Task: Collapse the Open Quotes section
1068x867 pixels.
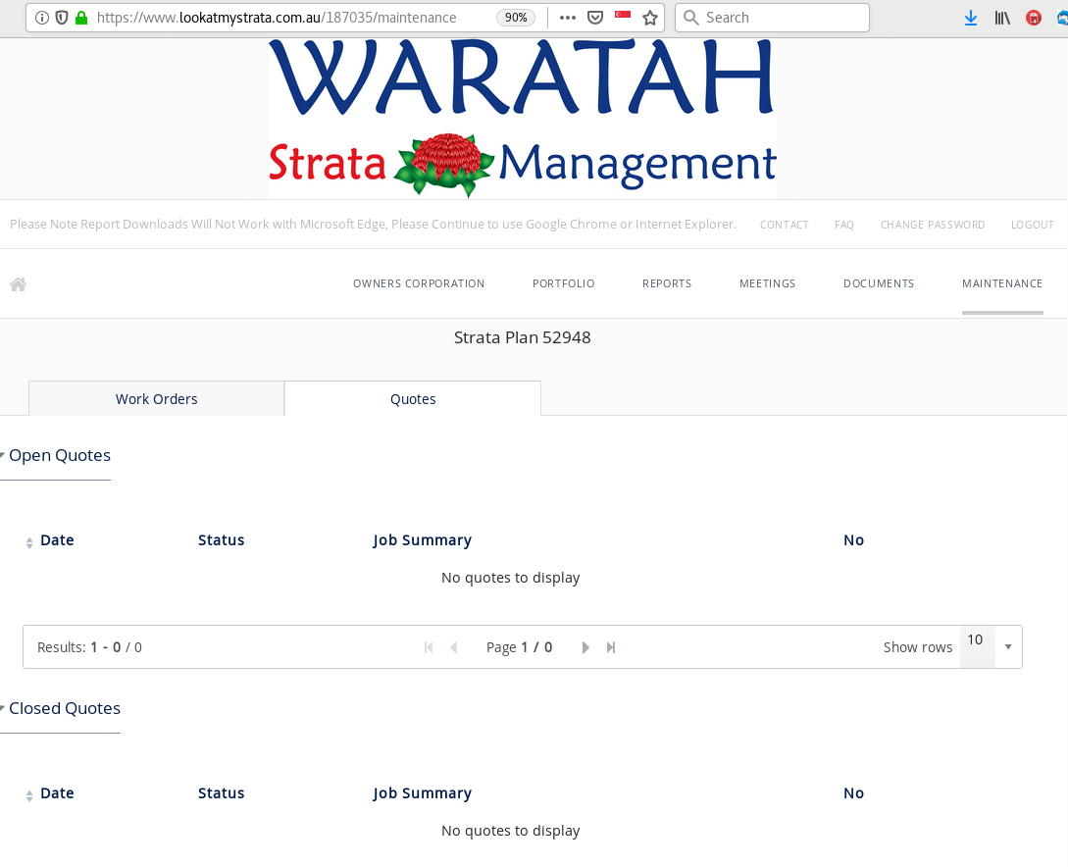Action: coord(56,456)
